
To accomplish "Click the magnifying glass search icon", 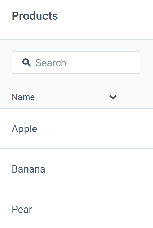I will (26, 63).
